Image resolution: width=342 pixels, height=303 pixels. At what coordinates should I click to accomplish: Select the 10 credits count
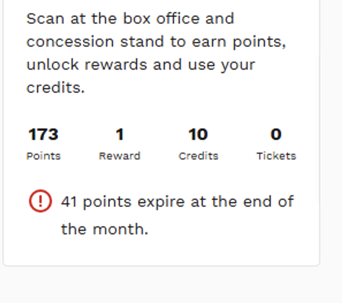click(198, 134)
